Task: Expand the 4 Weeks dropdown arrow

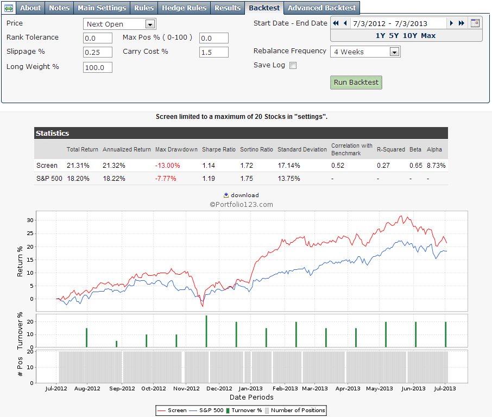Action: tap(395, 52)
